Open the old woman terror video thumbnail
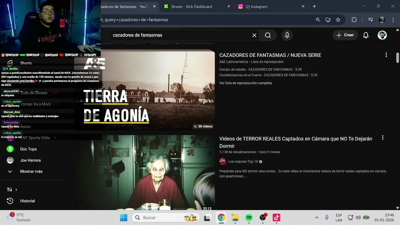 (x=145, y=172)
